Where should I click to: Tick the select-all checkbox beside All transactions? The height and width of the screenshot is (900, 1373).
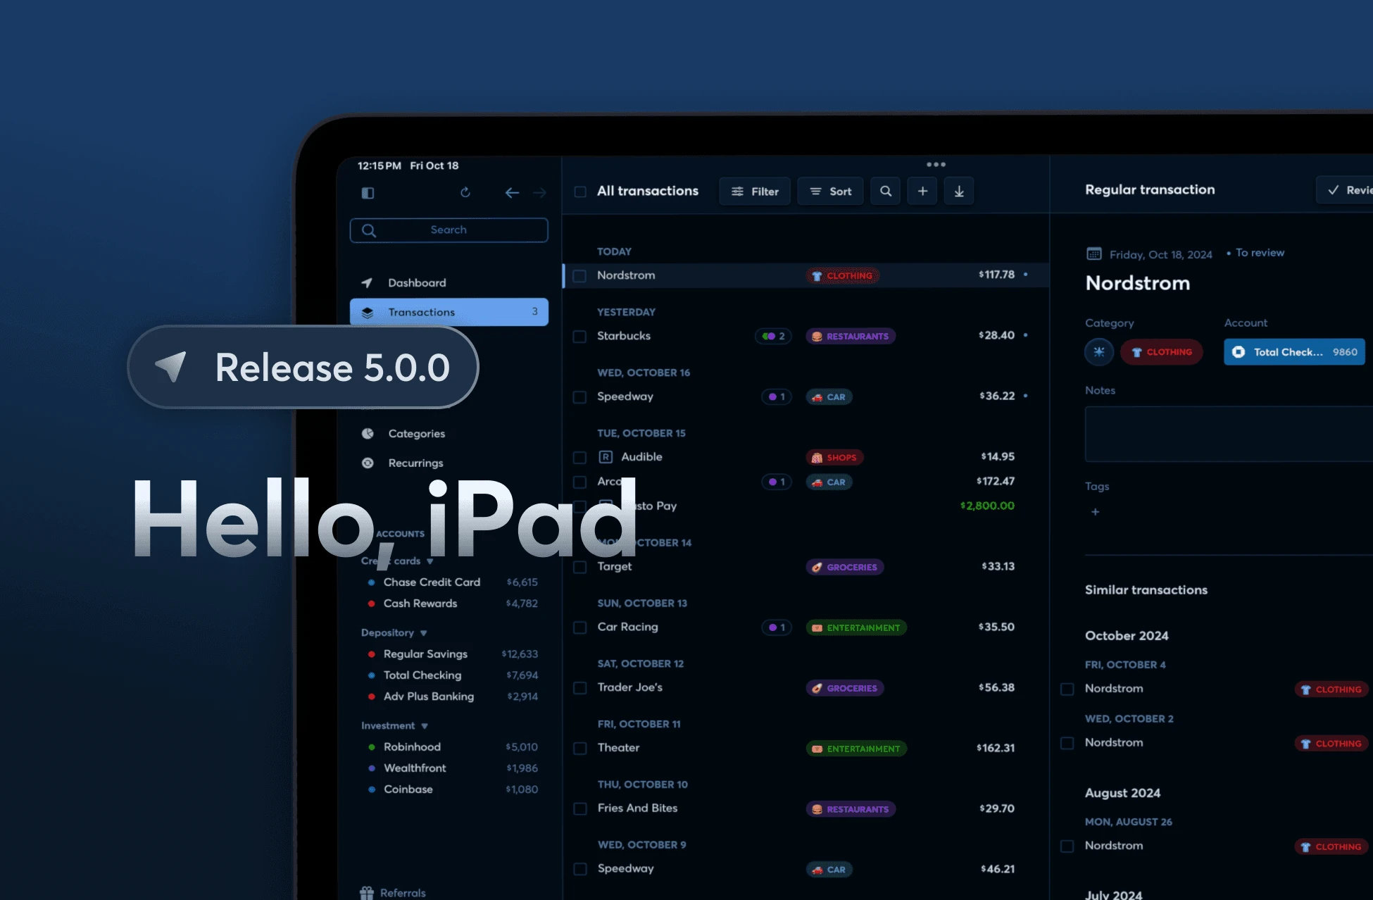(580, 192)
